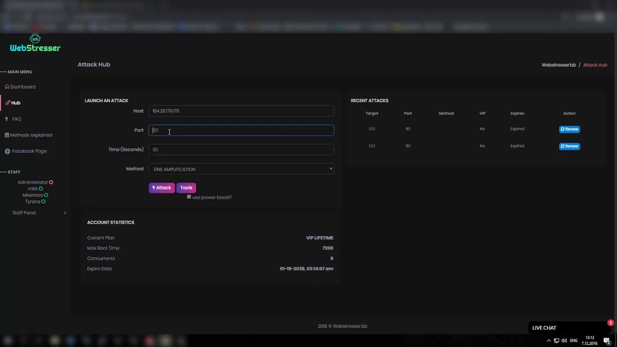Click the network tray icon

pos(556,341)
